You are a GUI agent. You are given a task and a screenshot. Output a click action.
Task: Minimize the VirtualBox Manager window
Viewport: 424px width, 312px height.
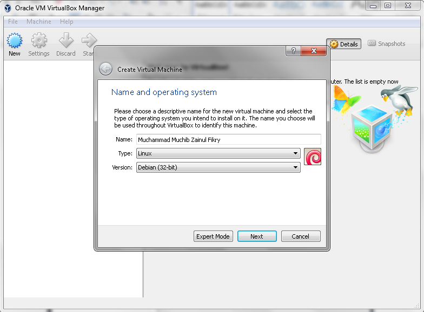click(x=373, y=5)
